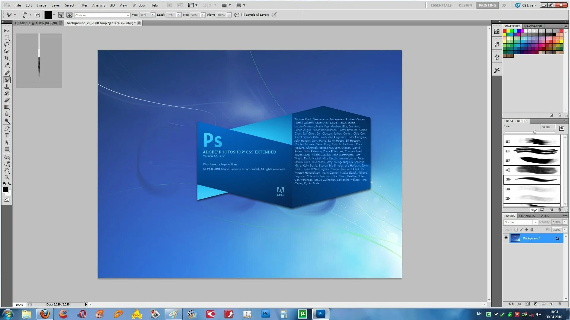This screenshot has width=570, height=320.
Task: Switch to the Channels tab
Action: pos(527,216)
